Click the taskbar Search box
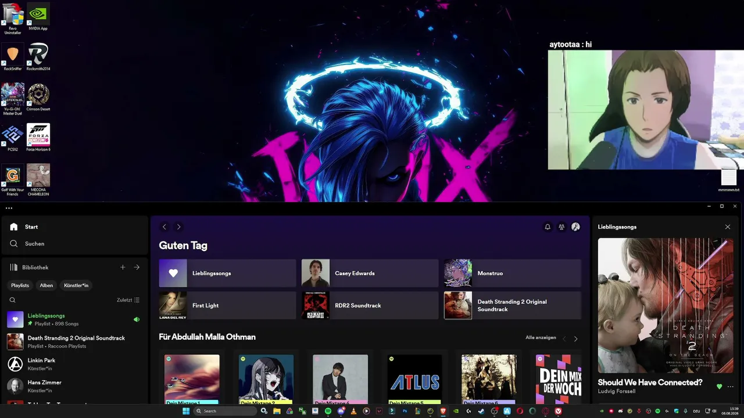Viewport: 744px width, 418px height. [x=225, y=411]
